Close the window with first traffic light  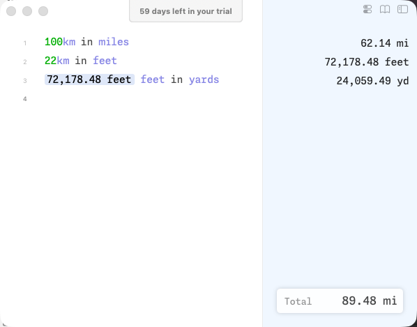(11, 11)
